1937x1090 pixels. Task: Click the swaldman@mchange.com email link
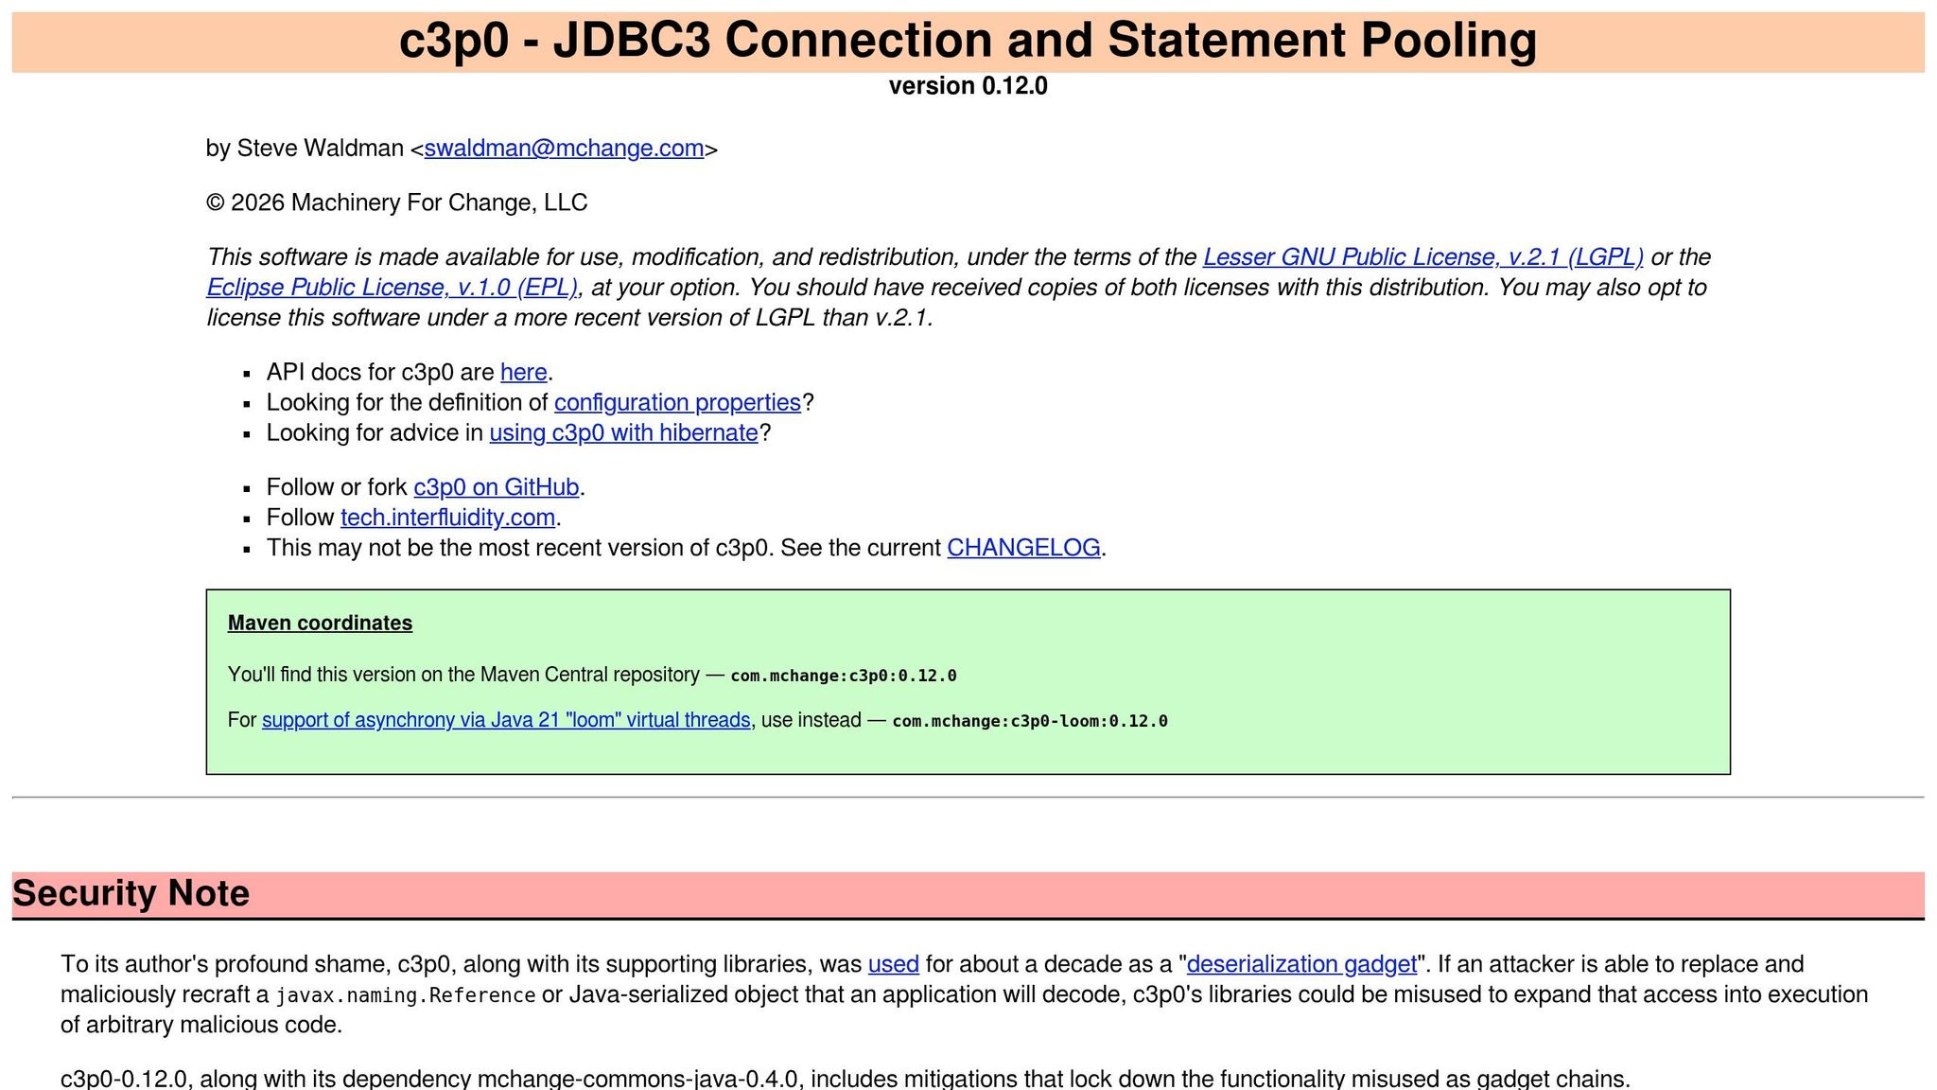(x=564, y=149)
